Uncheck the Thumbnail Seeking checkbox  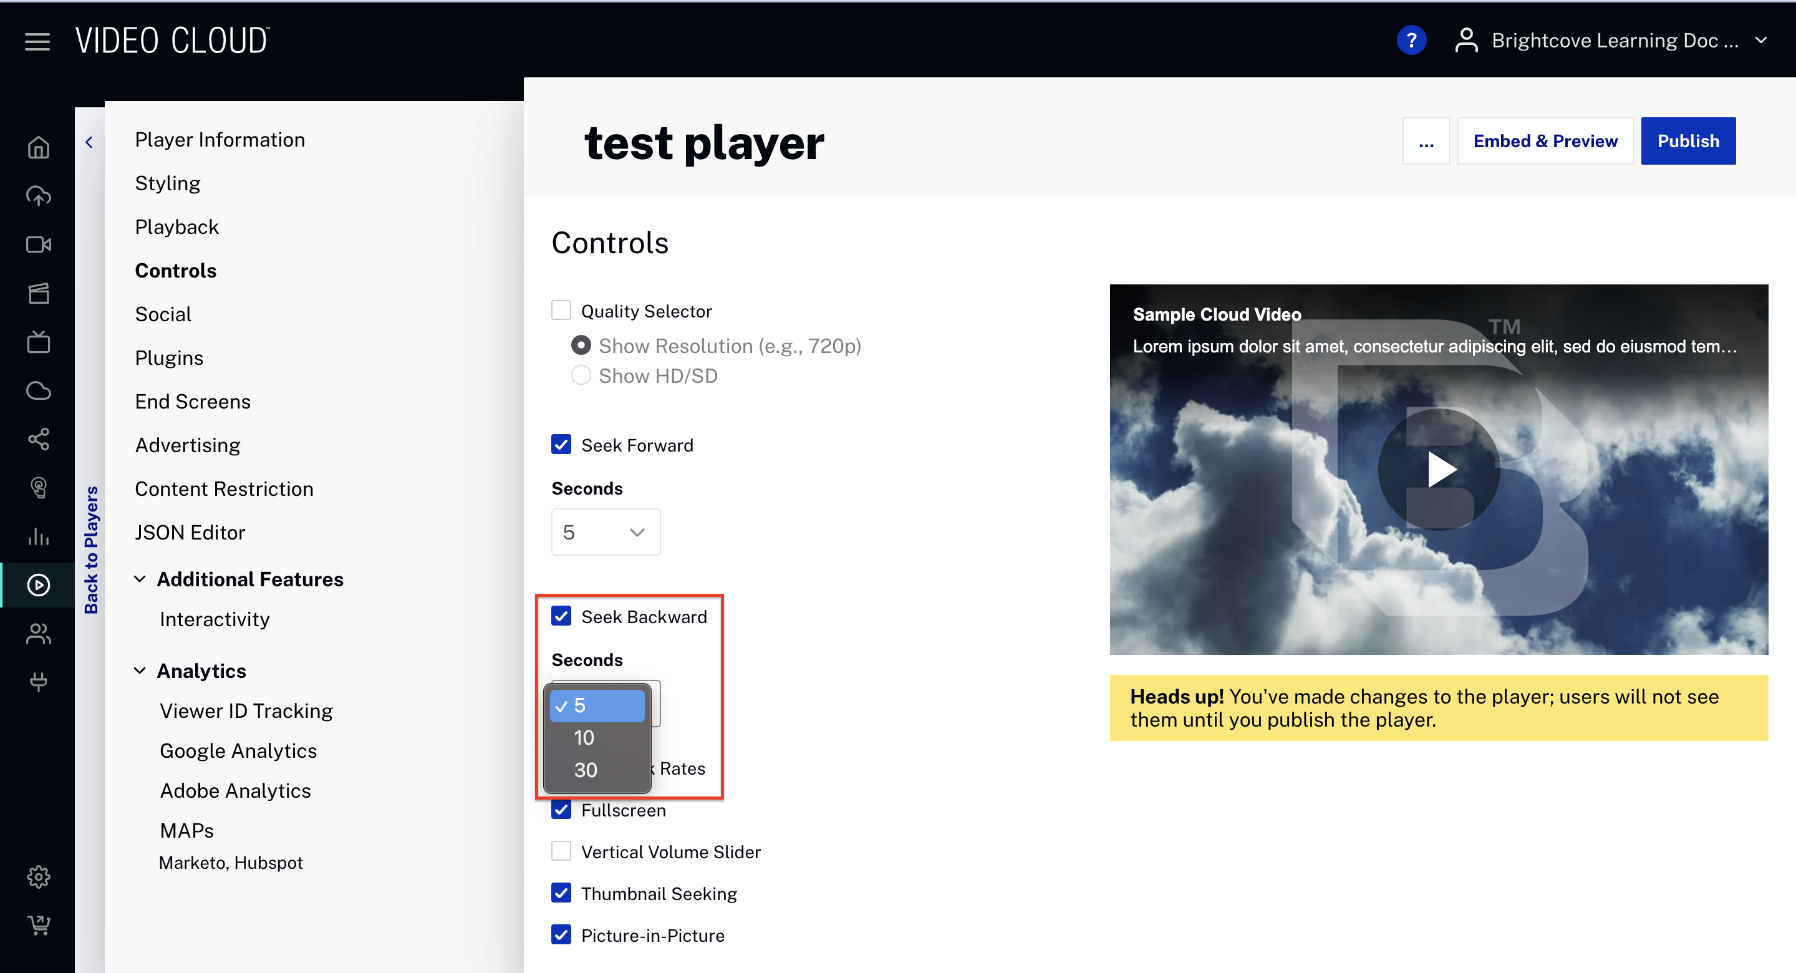tap(561, 893)
